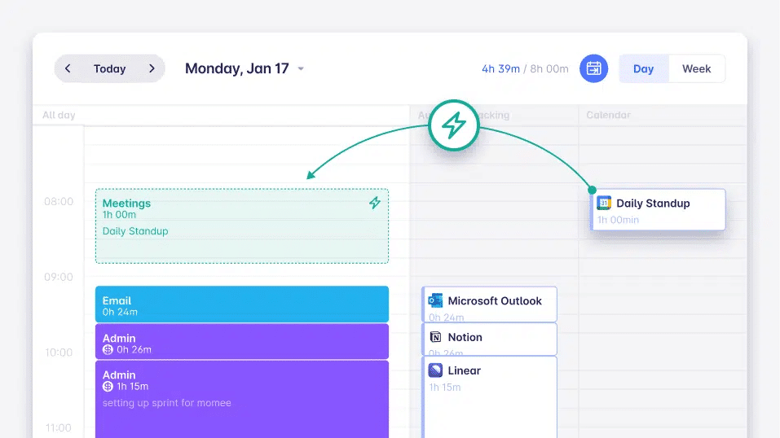Switch to Day view

point(643,68)
